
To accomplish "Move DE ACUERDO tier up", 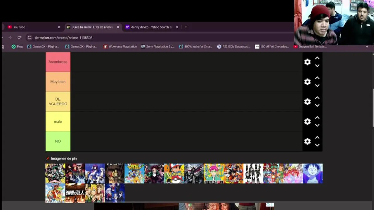I will (x=317, y=98).
